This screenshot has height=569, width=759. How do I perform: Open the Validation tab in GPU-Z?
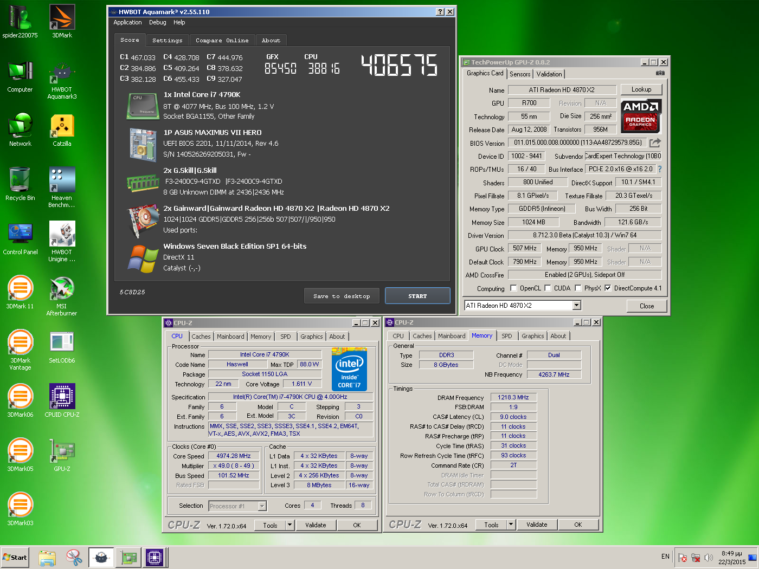549,74
